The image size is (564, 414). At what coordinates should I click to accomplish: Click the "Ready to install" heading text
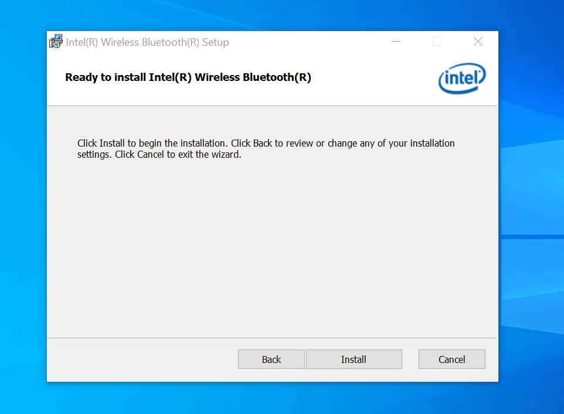tap(188, 77)
